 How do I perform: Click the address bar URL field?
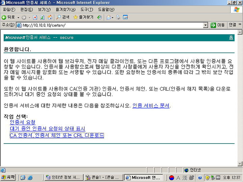[x=110, y=25]
